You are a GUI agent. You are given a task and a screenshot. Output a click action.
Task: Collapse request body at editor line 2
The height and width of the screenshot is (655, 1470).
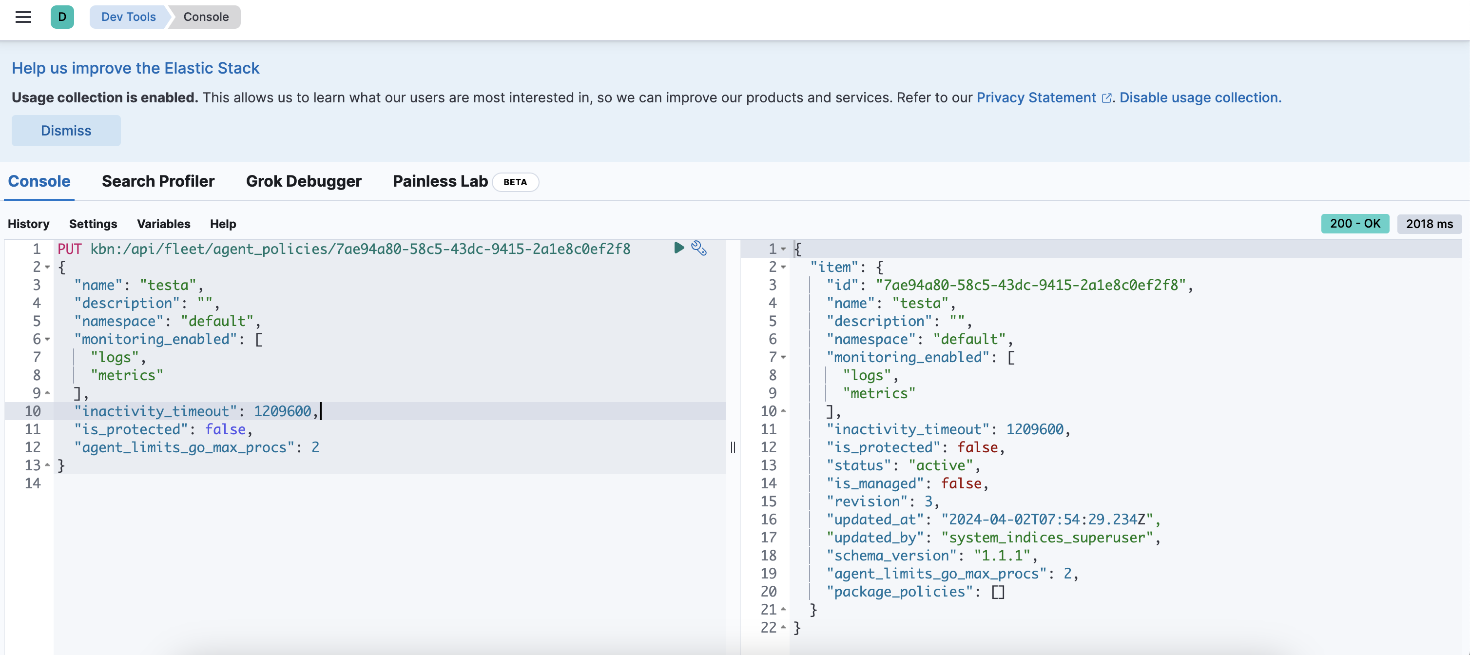pos(47,267)
